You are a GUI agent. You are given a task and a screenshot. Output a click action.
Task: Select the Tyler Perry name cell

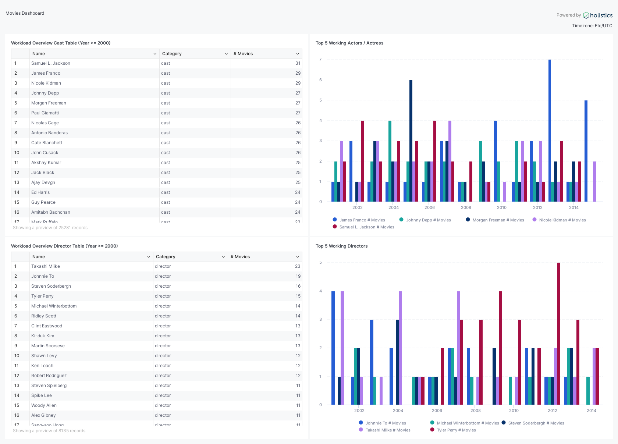point(91,296)
